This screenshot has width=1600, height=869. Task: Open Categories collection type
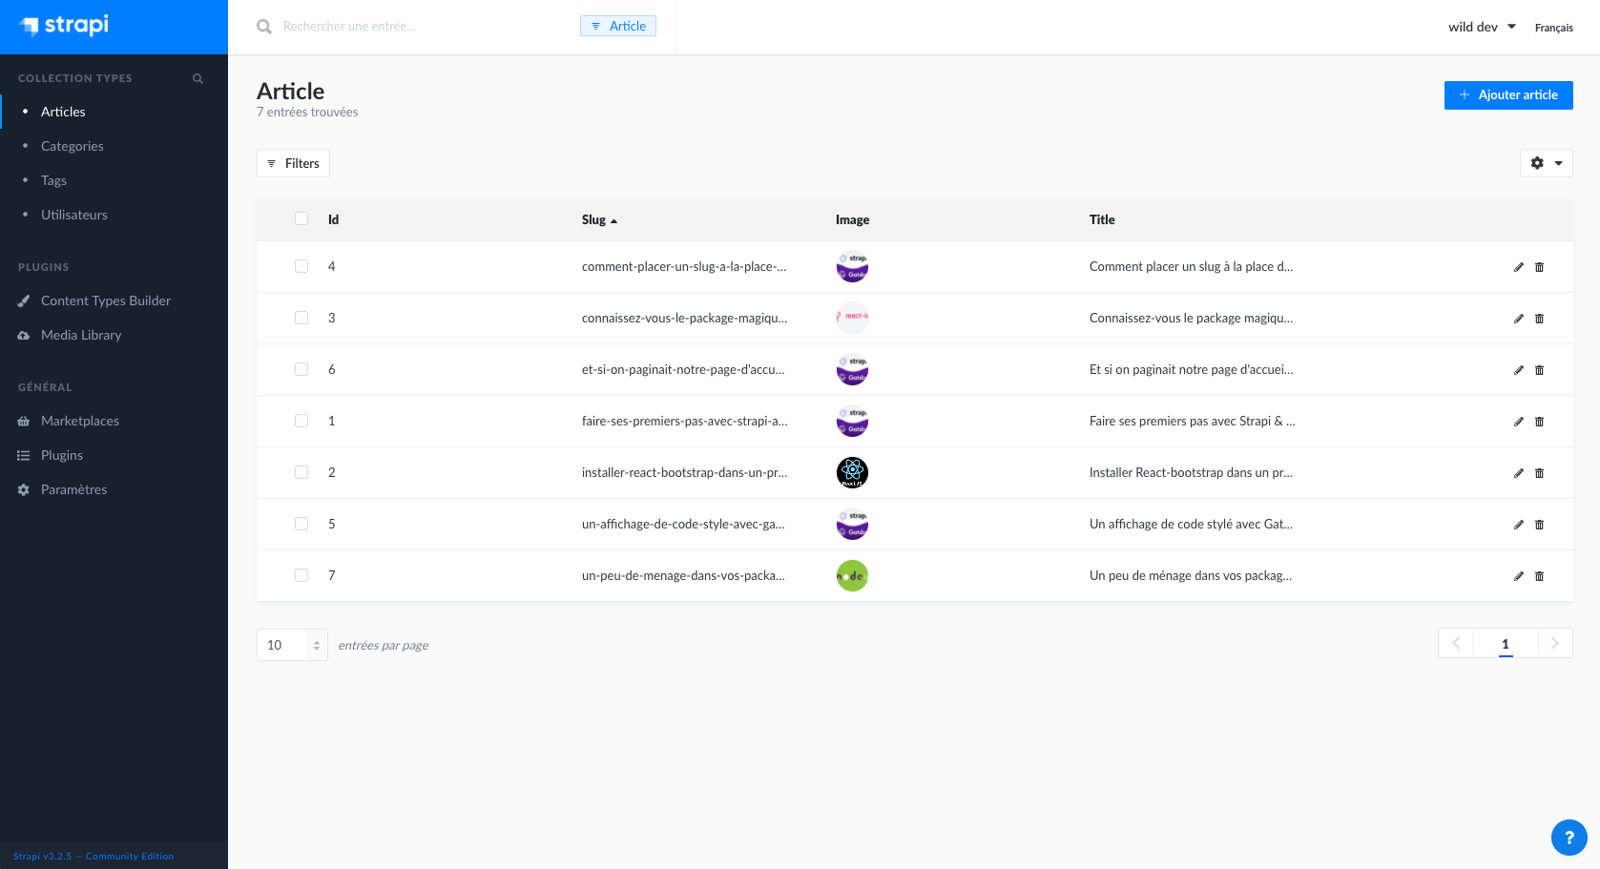pos(73,146)
